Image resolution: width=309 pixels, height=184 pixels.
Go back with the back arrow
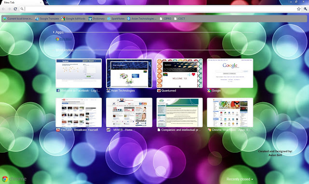3,9
